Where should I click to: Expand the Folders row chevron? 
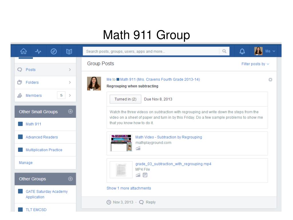point(70,82)
